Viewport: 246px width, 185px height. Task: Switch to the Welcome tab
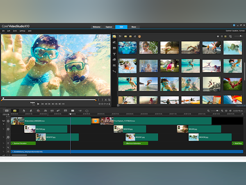96,27
